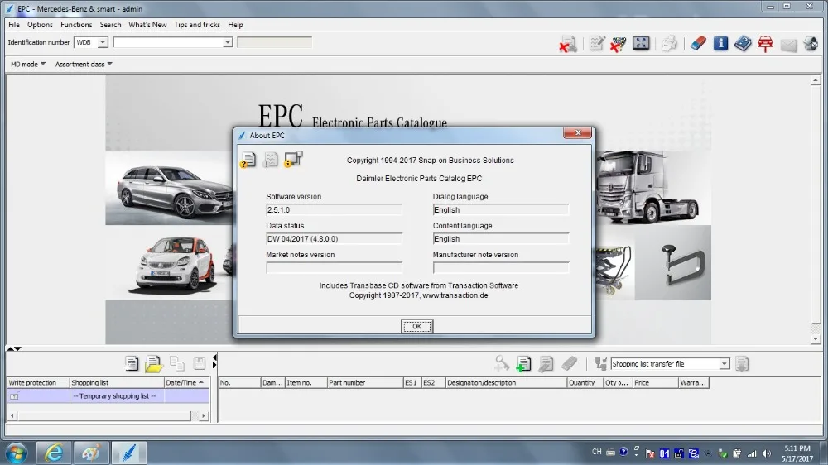Viewport: 828px width, 465px height.
Task: Click the edit list entry icon
Action: click(x=546, y=364)
